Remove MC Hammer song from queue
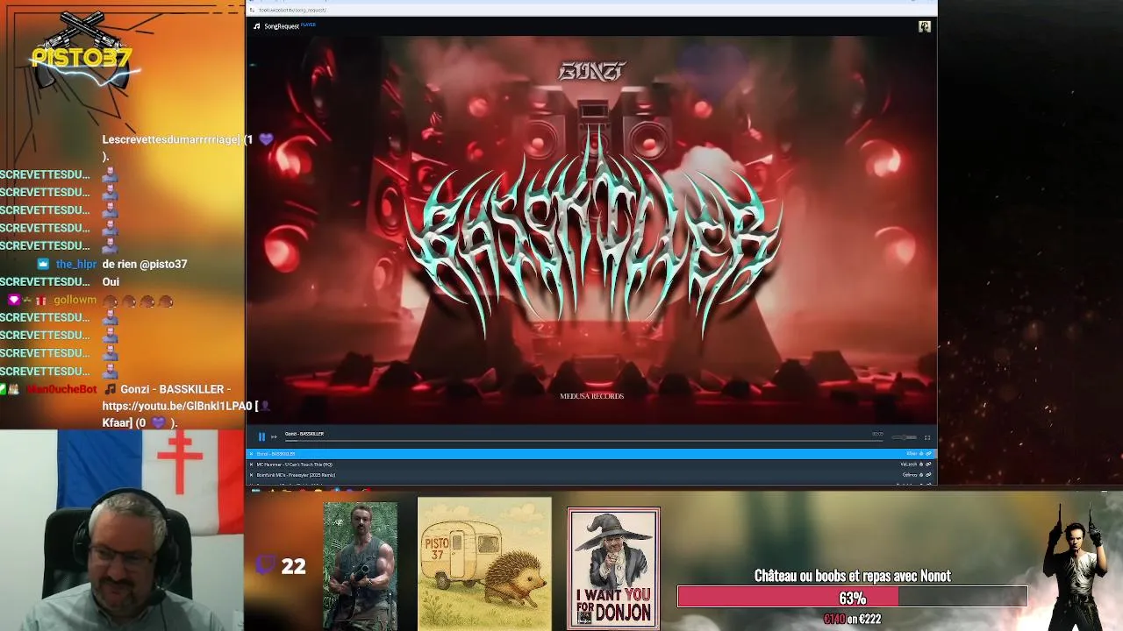 coord(251,464)
